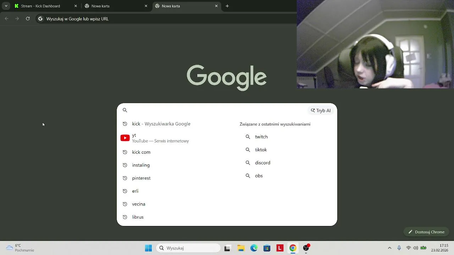
Task: Open a new tab with plus button
Action: tap(227, 6)
